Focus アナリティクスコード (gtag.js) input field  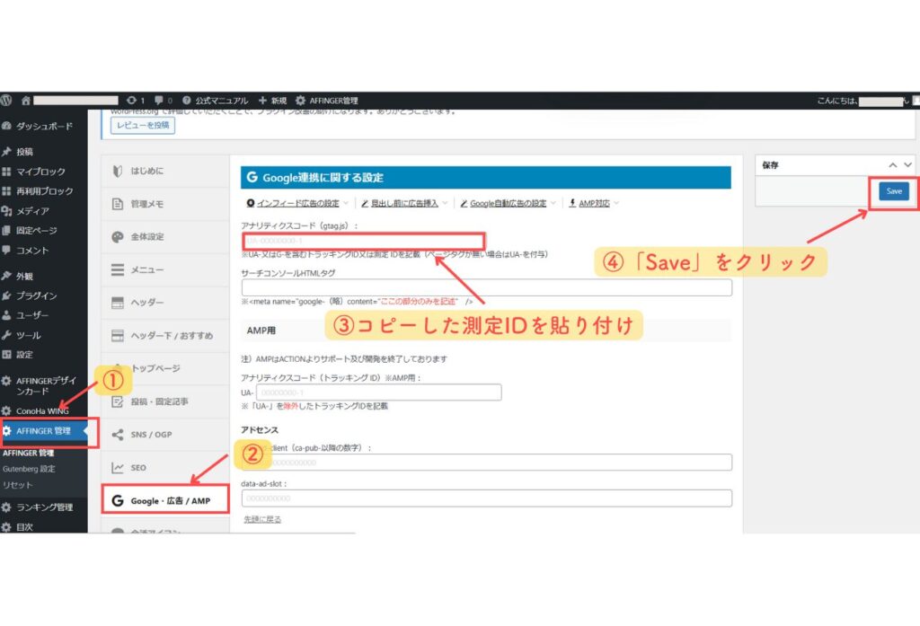(363, 241)
